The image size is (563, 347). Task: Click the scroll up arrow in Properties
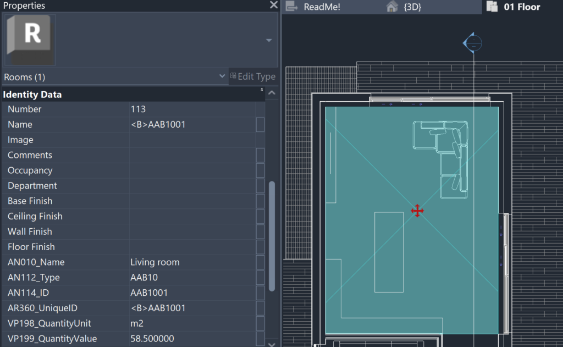click(272, 95)
